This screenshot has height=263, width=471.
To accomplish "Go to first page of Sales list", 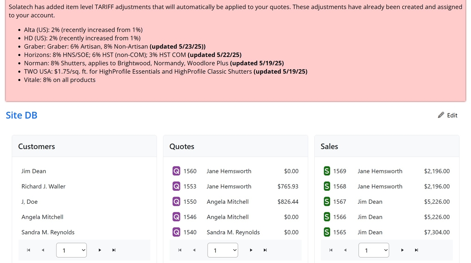I will [x=331, y=250].
